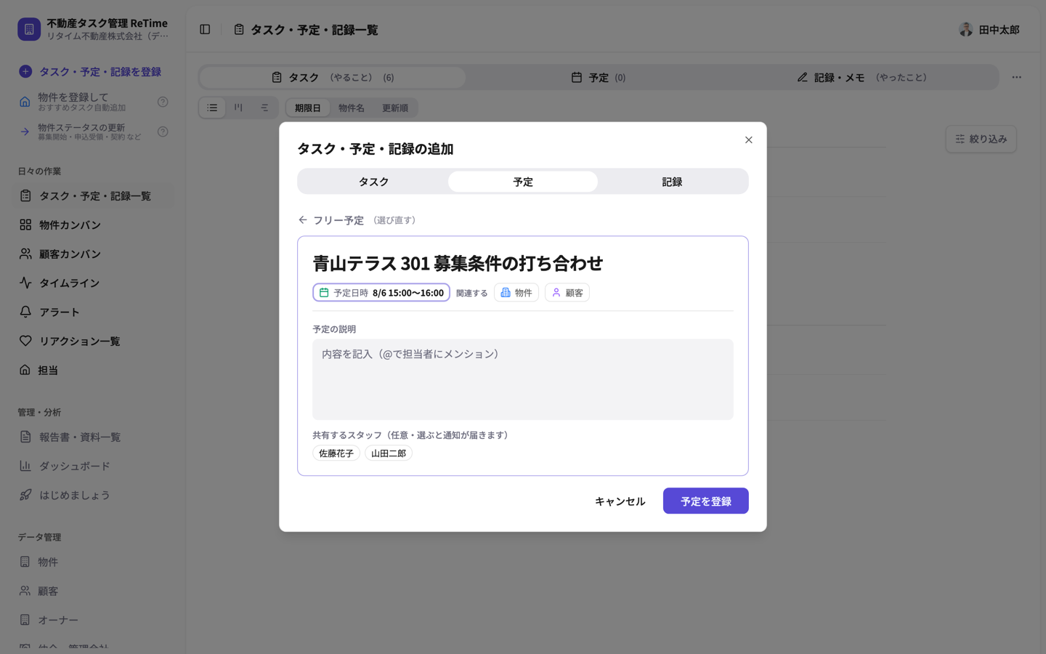Open 報告書・資料一覧 in the sidebar
Image resolution: width=1046 pixels, height=654 pixels.
(93, 437)
